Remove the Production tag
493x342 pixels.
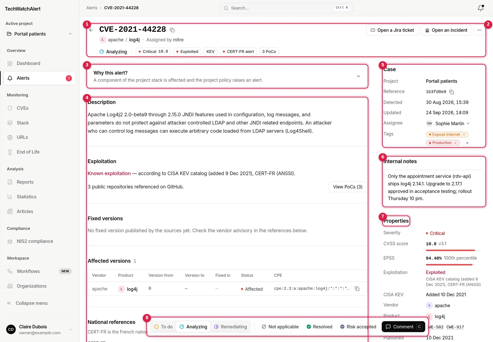[x=455, y=143]
